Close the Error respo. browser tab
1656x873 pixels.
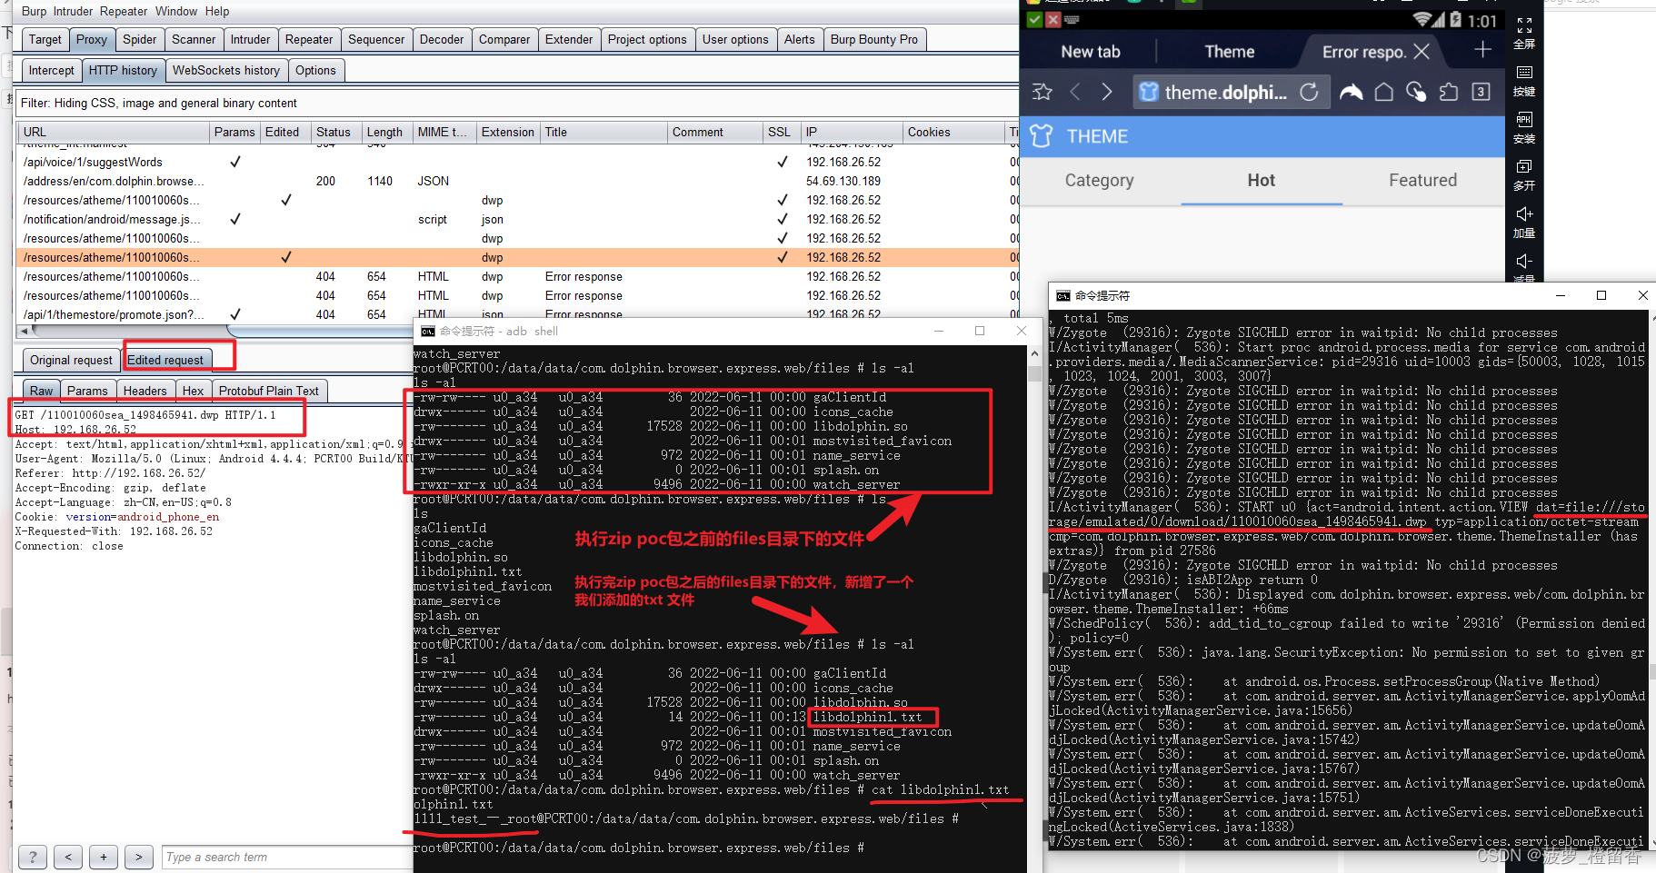[x=1422, y=52]
